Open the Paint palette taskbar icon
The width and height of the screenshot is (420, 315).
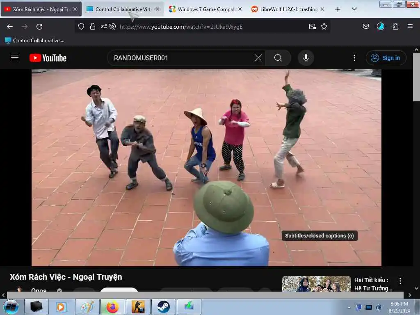[x=87, y=307]
